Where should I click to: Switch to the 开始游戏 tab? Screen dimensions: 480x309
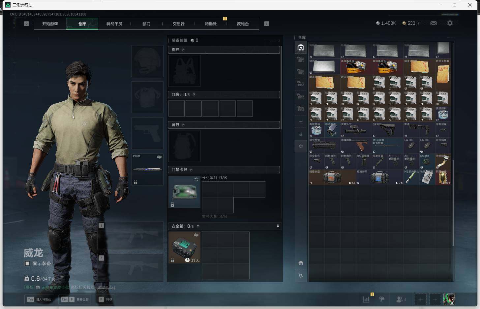coord(50,24)
